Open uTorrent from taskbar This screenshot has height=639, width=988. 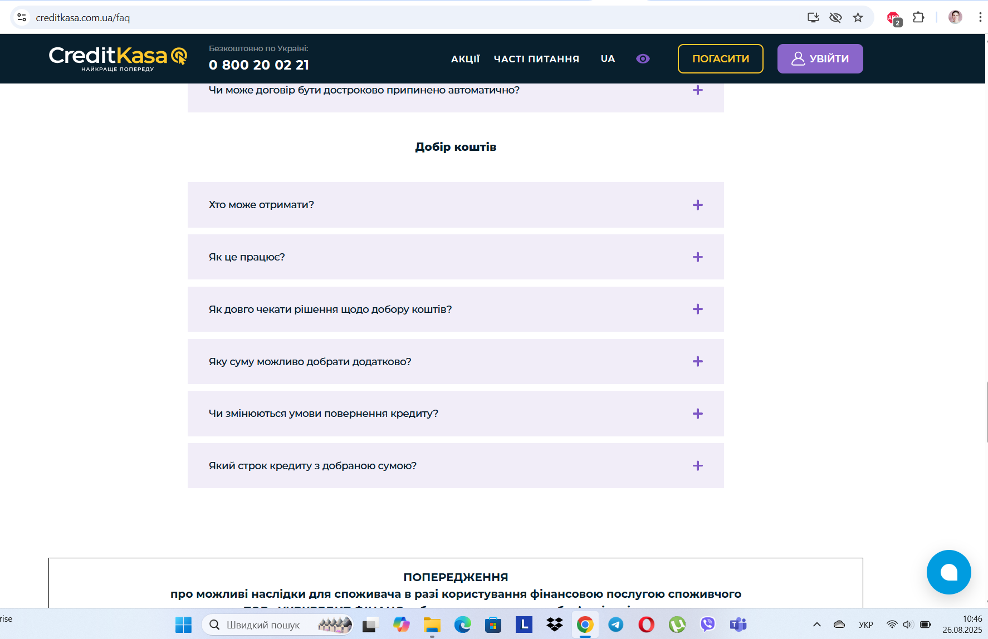(677, 625)
